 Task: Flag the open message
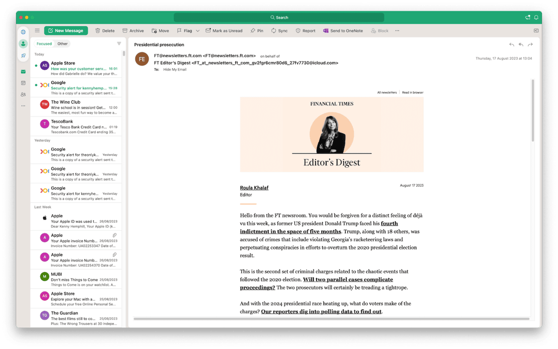[x=184, y=31]
